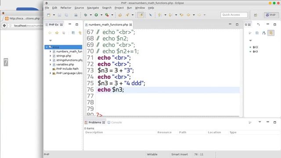
Task: Select variables.php in explorer
Action: coord(65,65)
